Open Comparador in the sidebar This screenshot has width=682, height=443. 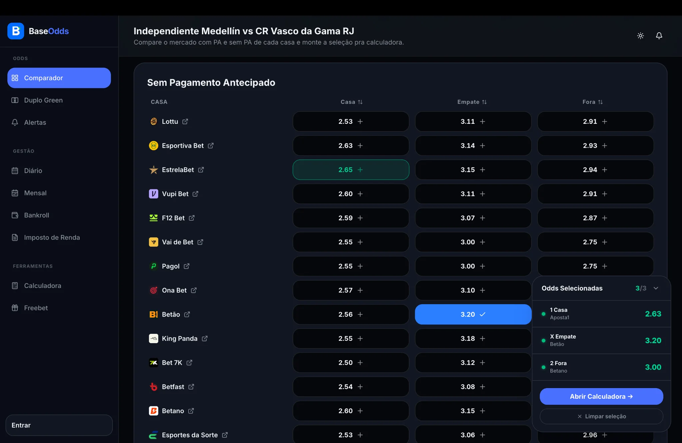59,78
